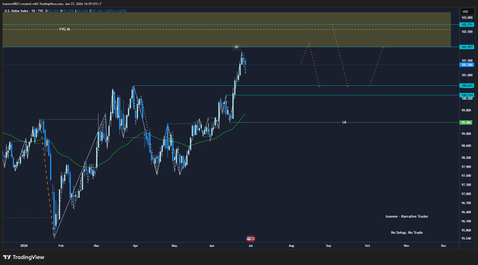Click the 95.800 price axis label

click(x=466, y=230)
